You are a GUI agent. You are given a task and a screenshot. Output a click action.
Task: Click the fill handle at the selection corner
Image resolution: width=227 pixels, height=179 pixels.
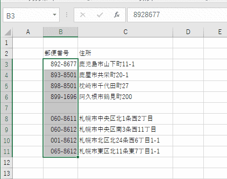click(78, 157)
